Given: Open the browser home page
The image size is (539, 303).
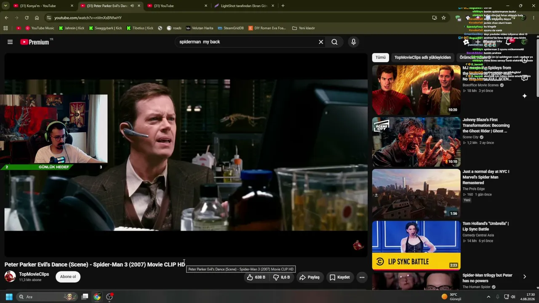Looking at the screenshot, I should (37, 18).
